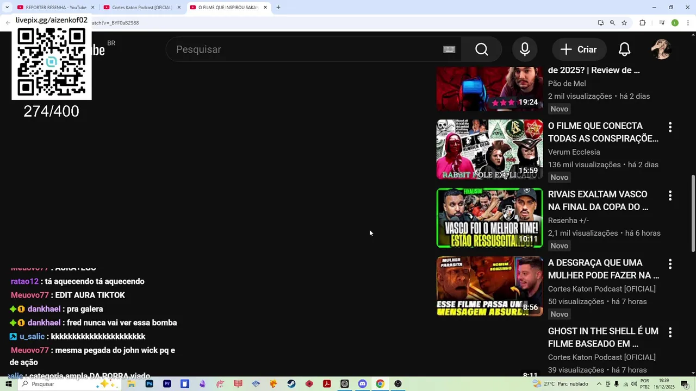Open the YouTube notifications bell
The width and height of the screenshot is (696, 391).
[624, 49]
